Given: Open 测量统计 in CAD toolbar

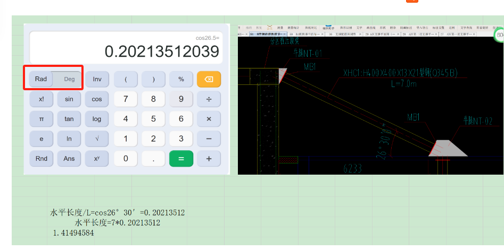Looking at the screenshot, I should click(293, 28).
